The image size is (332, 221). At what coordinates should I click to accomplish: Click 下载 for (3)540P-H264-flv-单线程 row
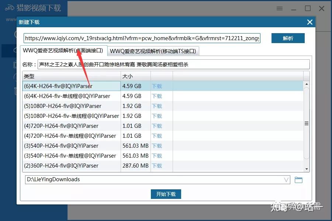157,156
